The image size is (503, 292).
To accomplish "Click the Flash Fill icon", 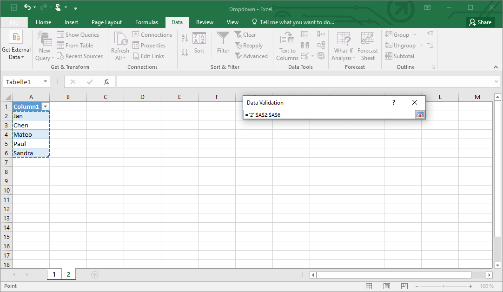I will (304, 34).
